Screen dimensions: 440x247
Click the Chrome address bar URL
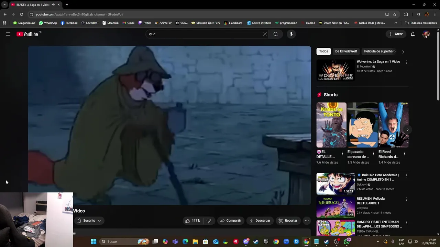80,14
